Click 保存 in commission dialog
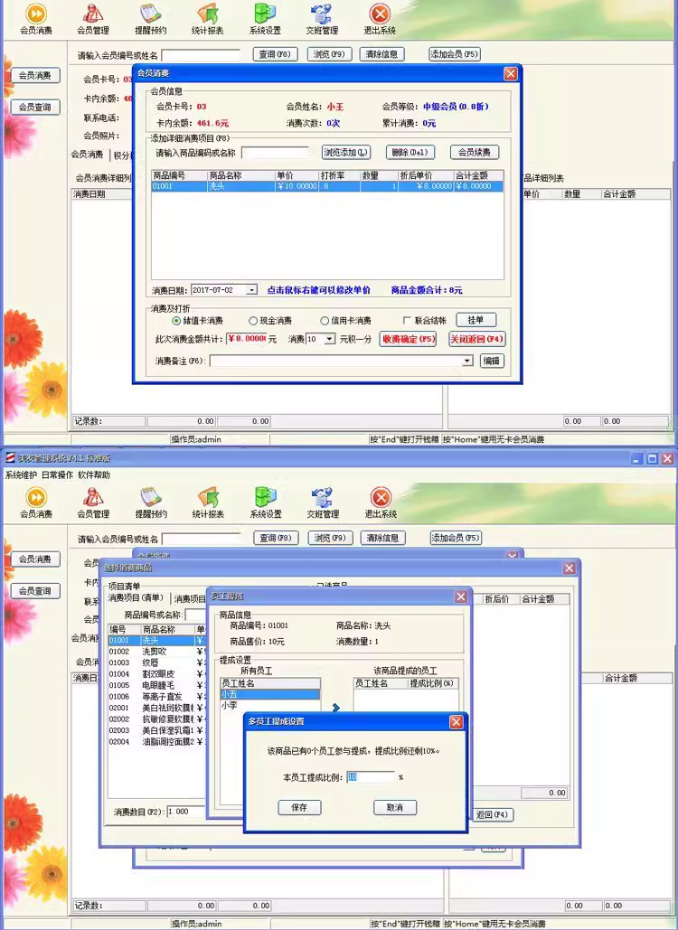 299,807
